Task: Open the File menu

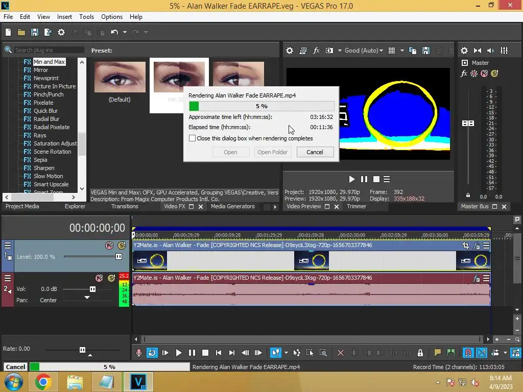Action: click(x=8, y=17)
